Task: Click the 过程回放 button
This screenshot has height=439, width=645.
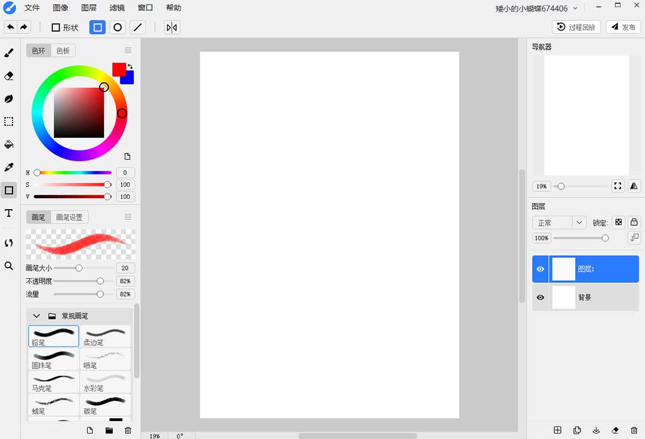Action: click(576, 27)
